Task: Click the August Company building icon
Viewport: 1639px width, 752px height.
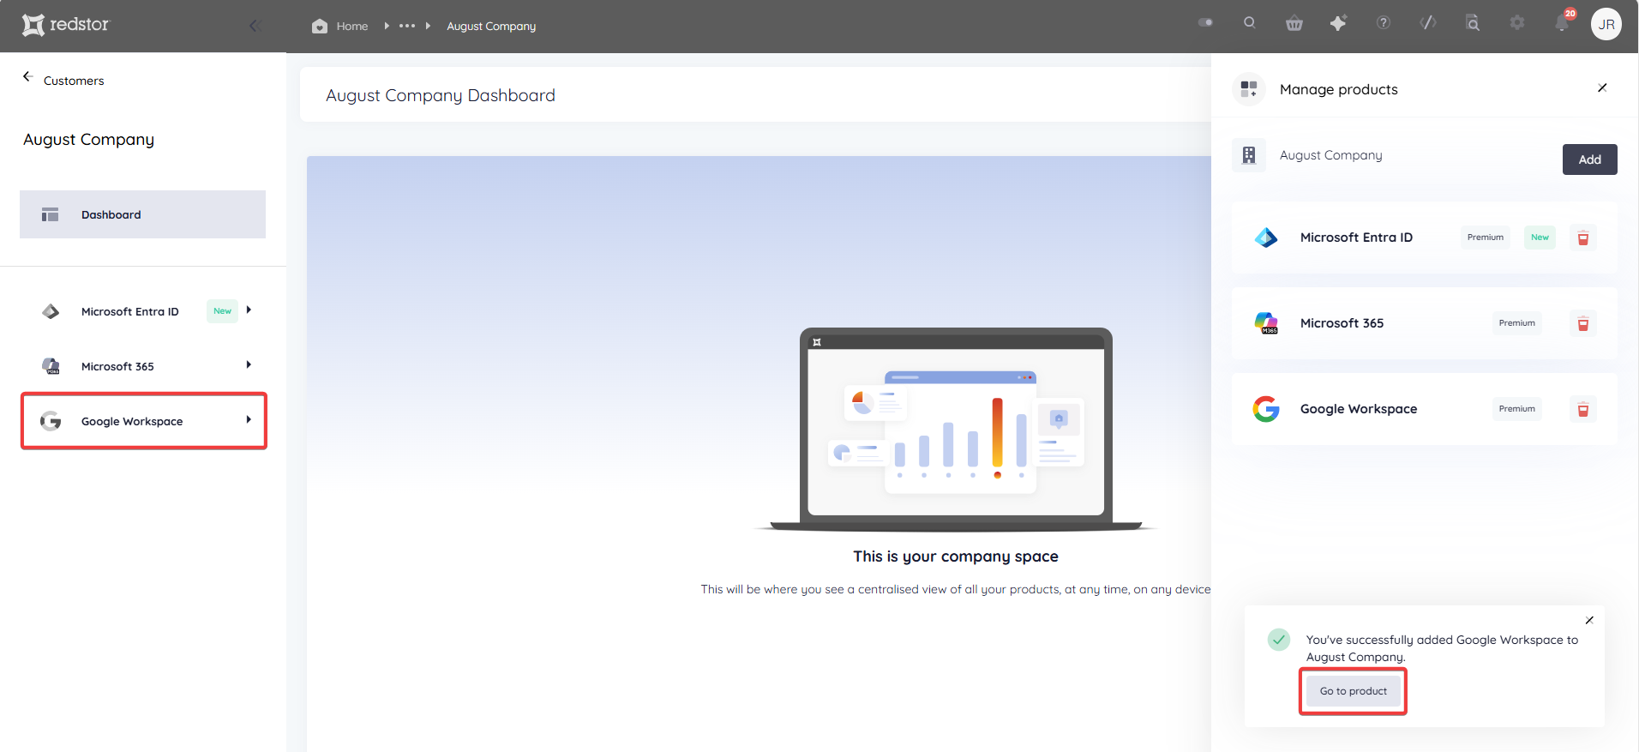Action: click(x=1249, y=155)
